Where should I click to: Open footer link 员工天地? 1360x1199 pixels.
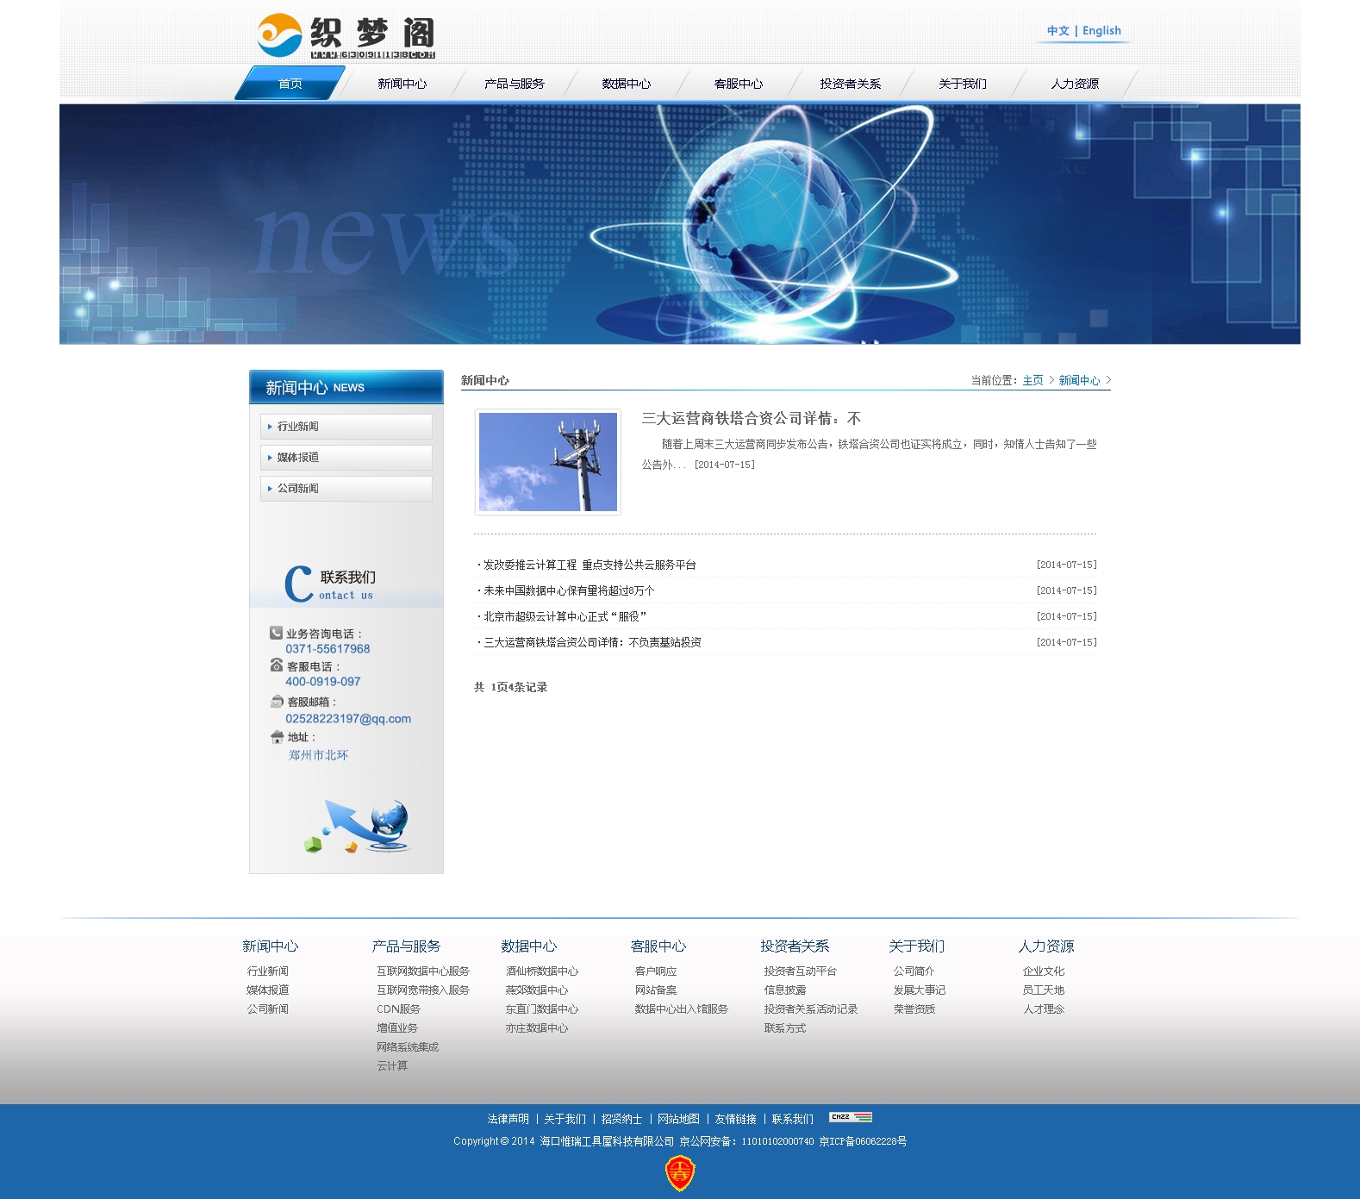click(1044, 990)
